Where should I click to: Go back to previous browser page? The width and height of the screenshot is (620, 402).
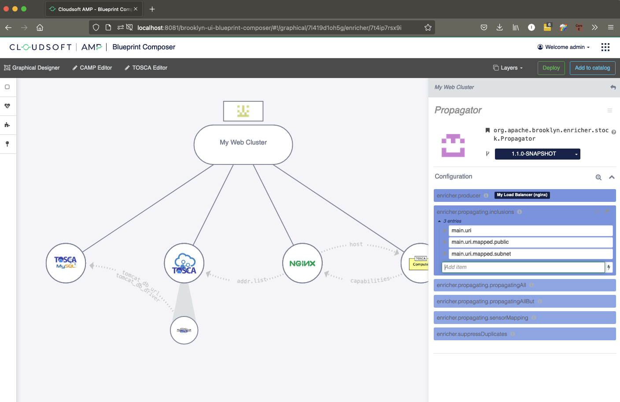pos(8,27)
